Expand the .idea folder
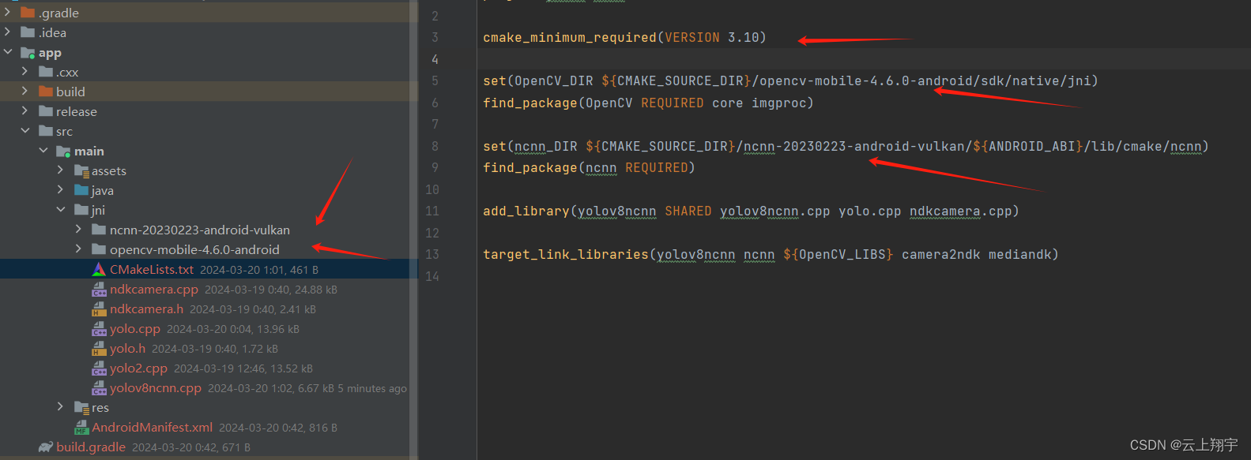 click(8, 32)
